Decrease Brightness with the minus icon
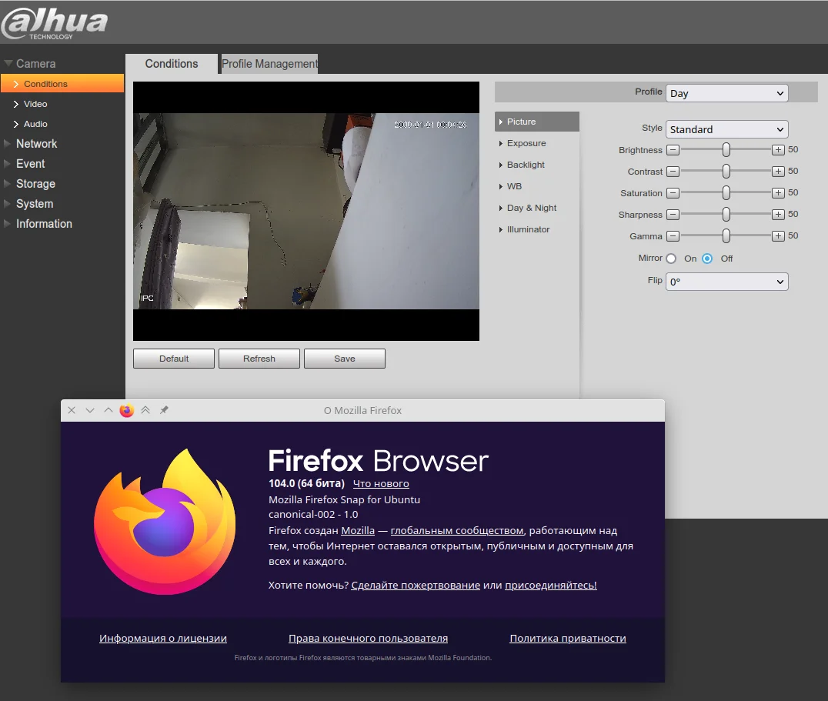 coord(673,150)
